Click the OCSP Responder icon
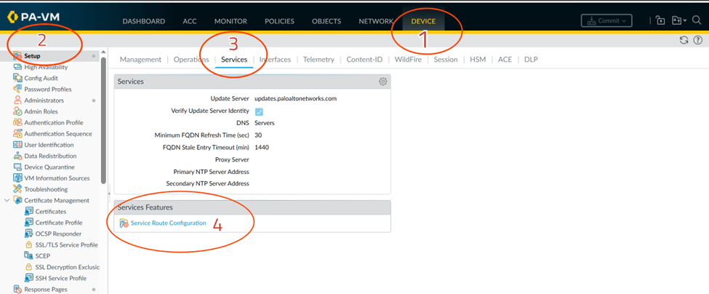 (x=28, y=234)
